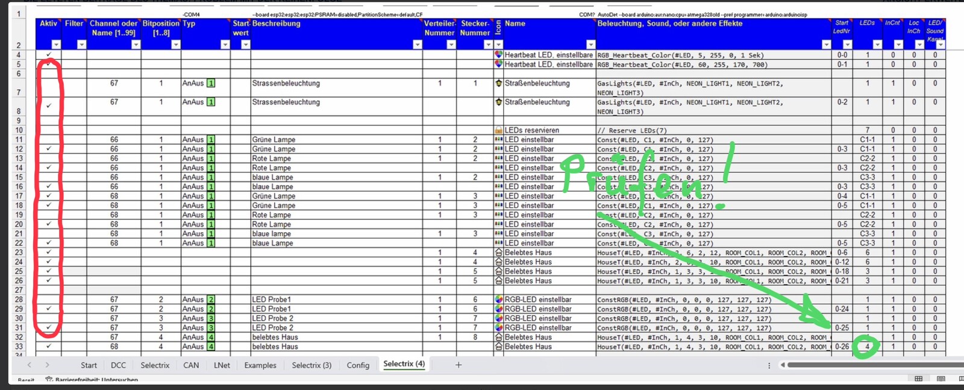964x390 pixels.
Task: Open the Beschreibung column filter dropdown
Action: click(417, 45)
